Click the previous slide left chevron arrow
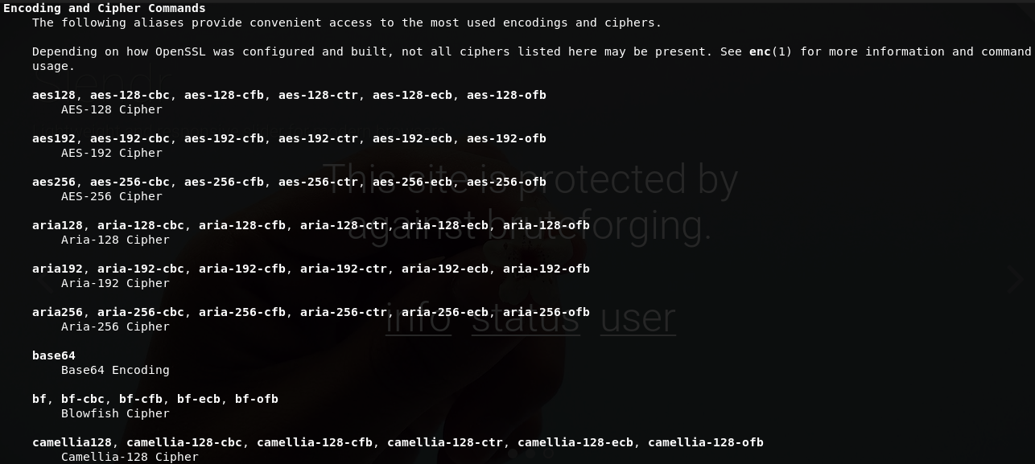This screenshot has width=1035, height=464. 46,283
